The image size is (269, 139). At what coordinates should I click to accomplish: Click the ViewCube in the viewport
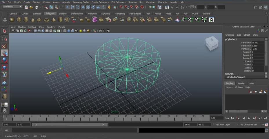pyautogui.click(x=212, y=43)
